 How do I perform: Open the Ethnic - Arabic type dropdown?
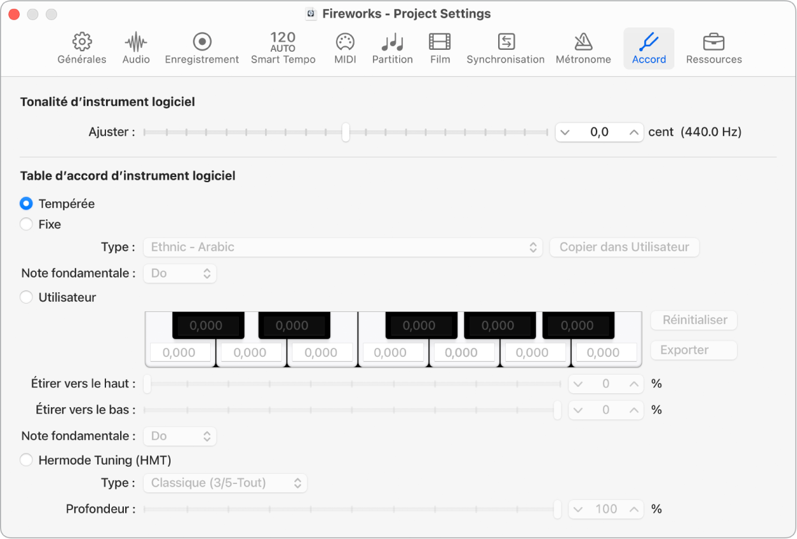tap(342, 247)
